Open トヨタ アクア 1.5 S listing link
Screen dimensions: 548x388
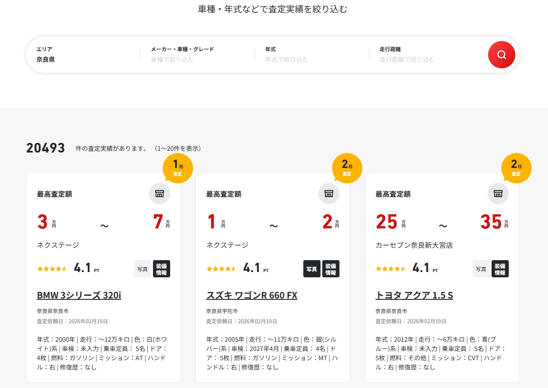click(414, 295)
